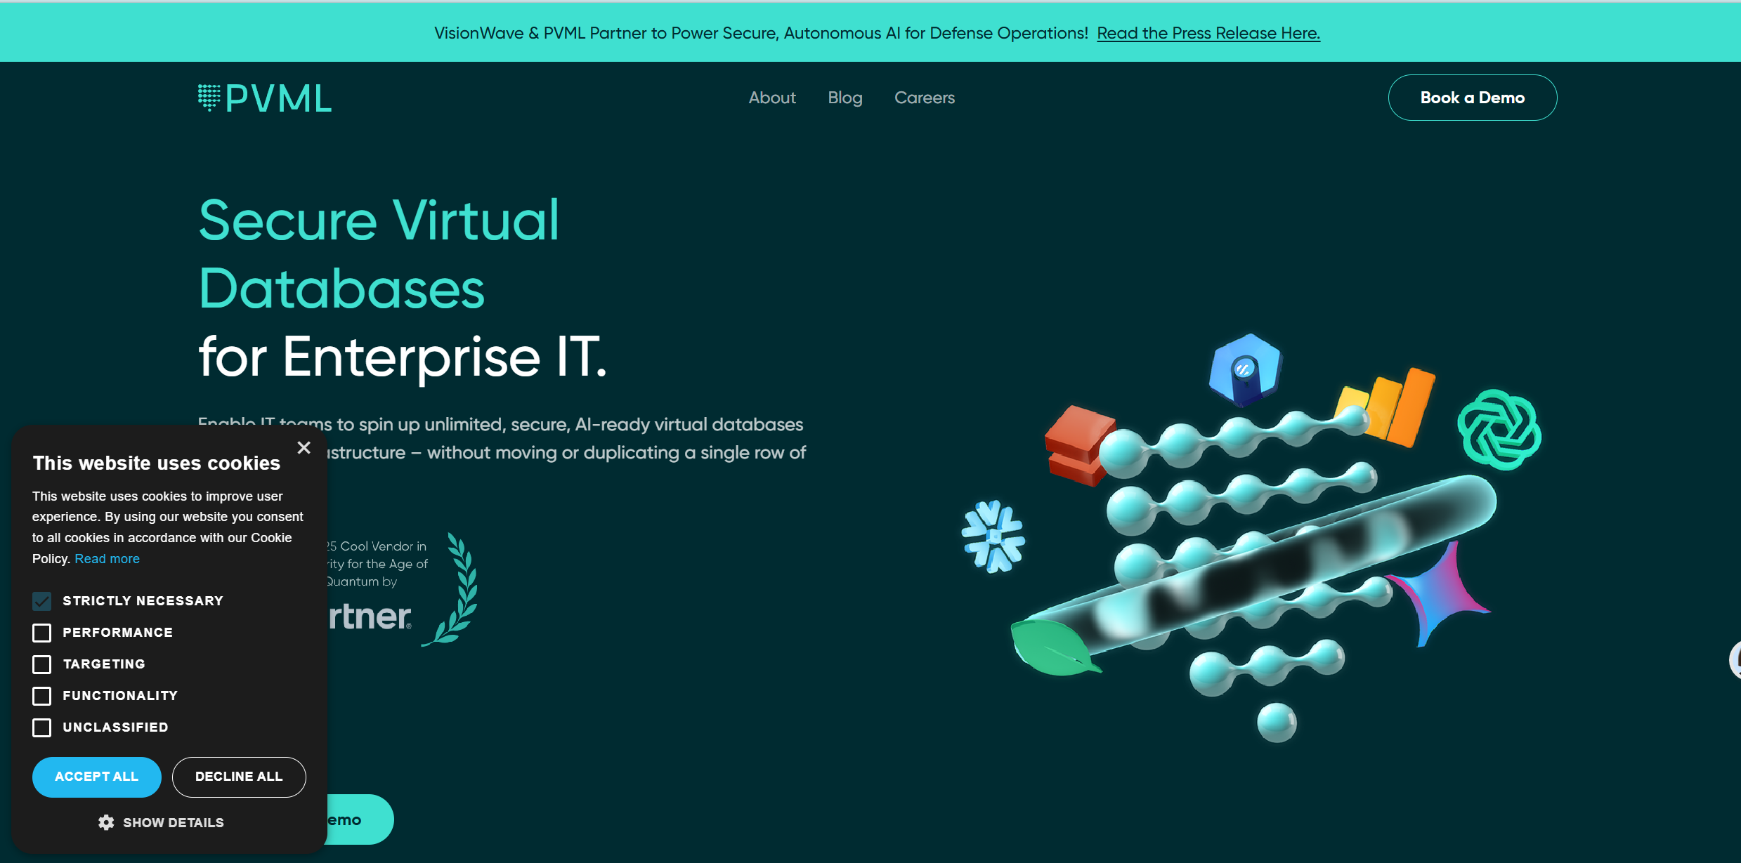1741x863 pixels.
Task: Close the cookie consent popup
Action: pyautogui.click(x=304, y=447)
